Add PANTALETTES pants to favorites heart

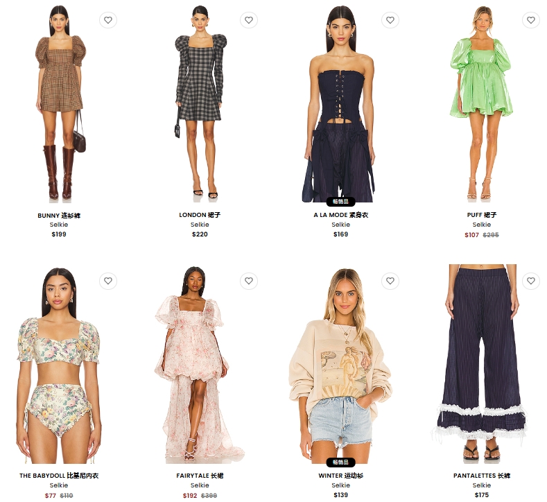530,281
